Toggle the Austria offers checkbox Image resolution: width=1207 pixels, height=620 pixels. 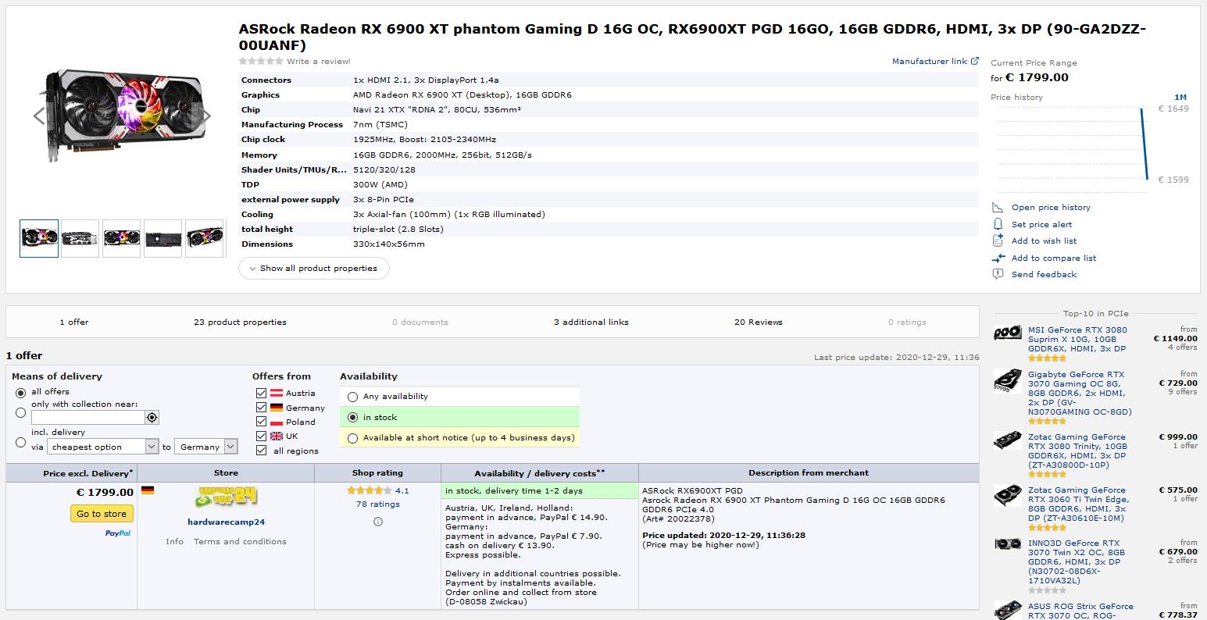261,393
